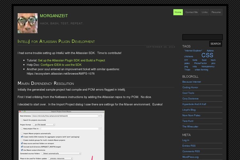This screenshot has width=240, height=160.
Task: Click the September 26, 2014 post date
Action: click(x=160, y=47)
